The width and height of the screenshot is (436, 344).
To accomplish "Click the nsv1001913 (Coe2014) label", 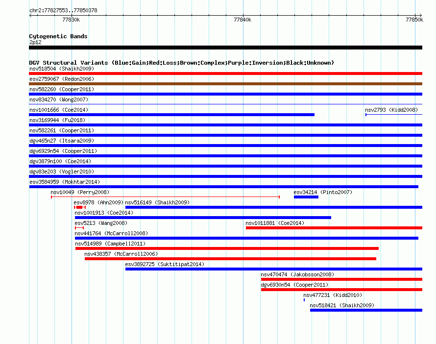I will 104,213.
